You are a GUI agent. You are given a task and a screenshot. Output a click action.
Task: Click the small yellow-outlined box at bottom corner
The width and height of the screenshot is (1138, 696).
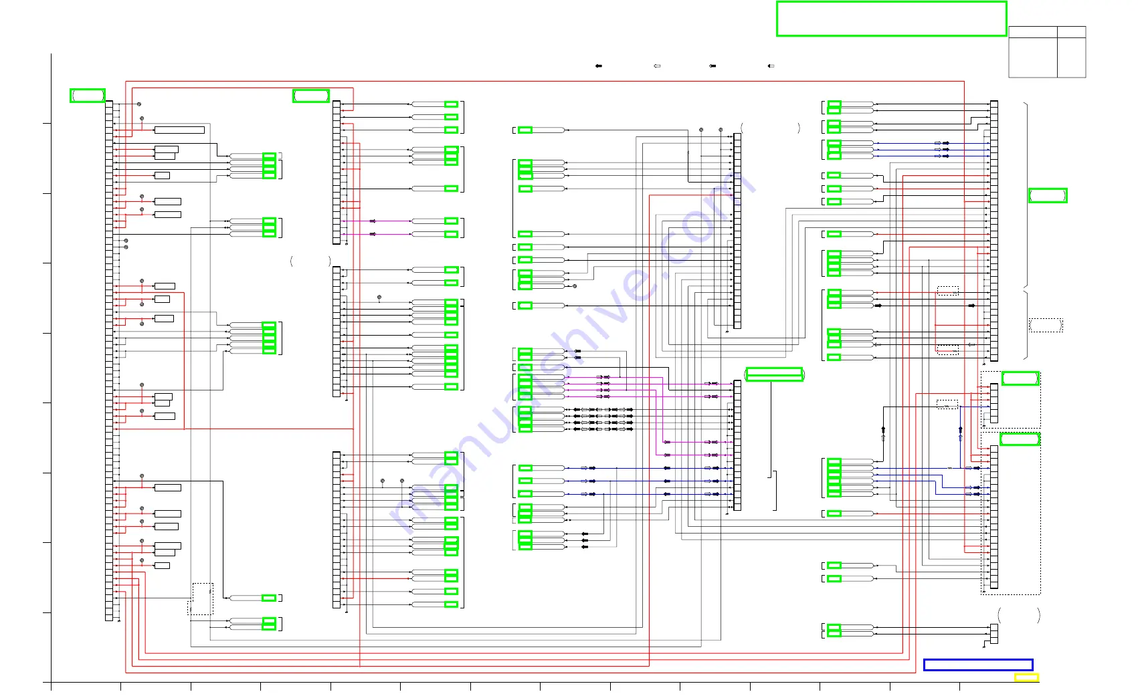click(x=1026, y=678)
